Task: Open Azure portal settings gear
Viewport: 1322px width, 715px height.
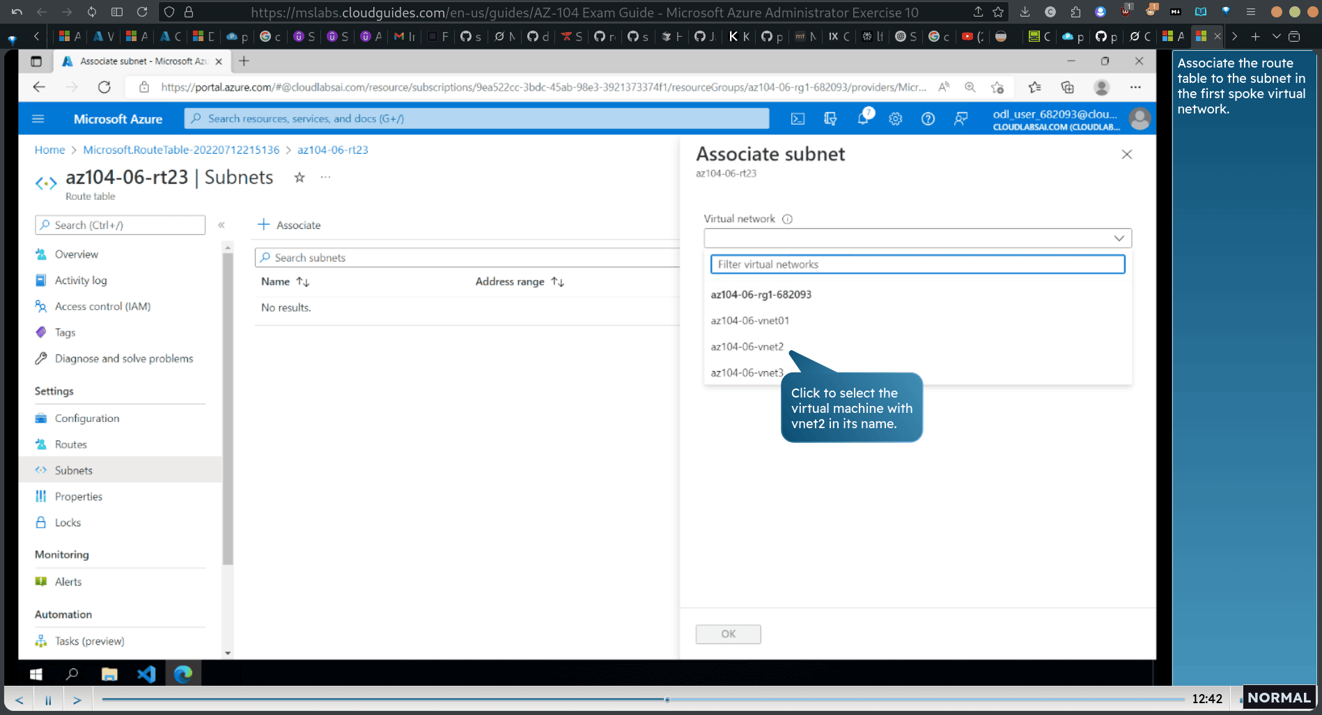Action: 896,119
